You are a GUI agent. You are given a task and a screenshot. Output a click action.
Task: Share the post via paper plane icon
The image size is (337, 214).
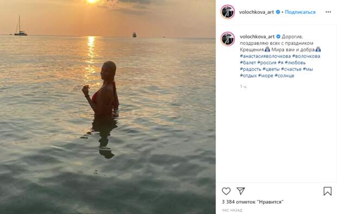tap(241, 191)
